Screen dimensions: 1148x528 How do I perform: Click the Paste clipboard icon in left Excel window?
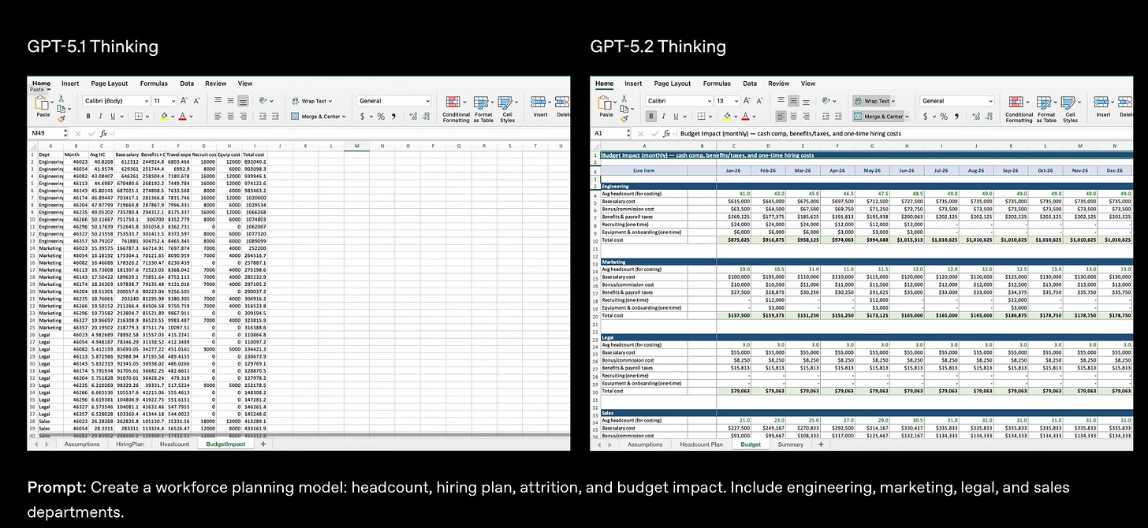tap(41, 103)
